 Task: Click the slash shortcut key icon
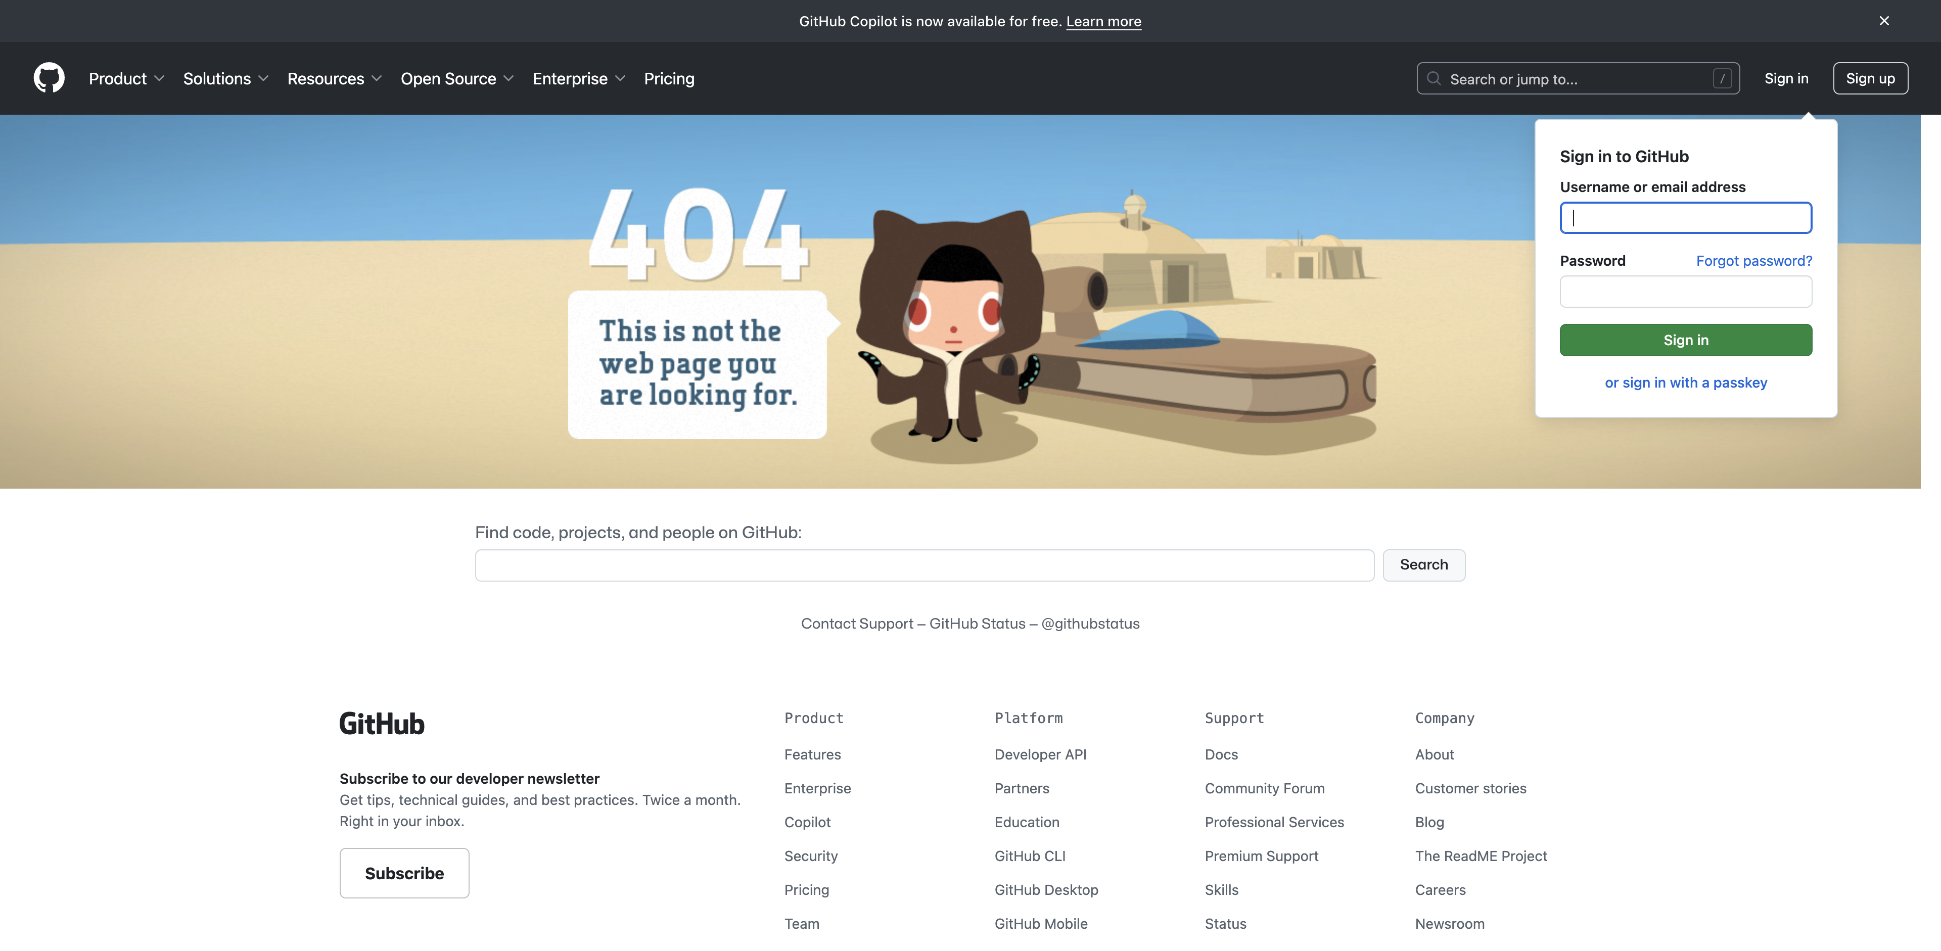(1722, 78)
